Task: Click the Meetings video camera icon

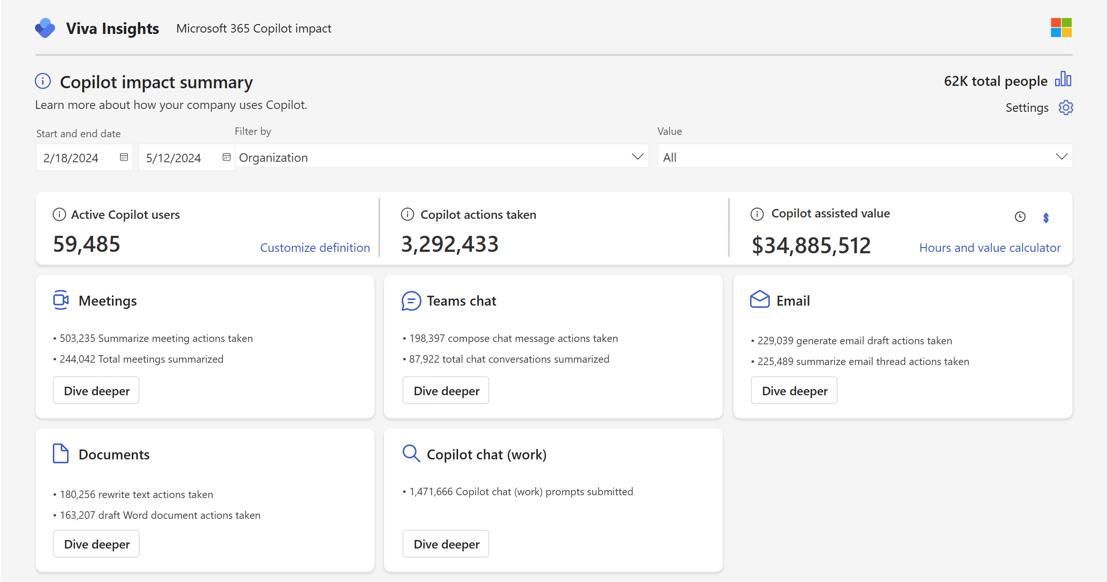Action: click(x=60, y=300)
